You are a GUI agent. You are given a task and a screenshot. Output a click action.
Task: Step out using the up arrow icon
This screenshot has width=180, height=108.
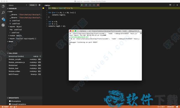(94, 5)
